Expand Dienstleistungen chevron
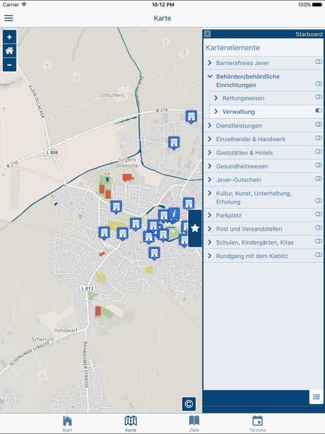Screen dimensions: 325x434 click(x=210, y=125)
